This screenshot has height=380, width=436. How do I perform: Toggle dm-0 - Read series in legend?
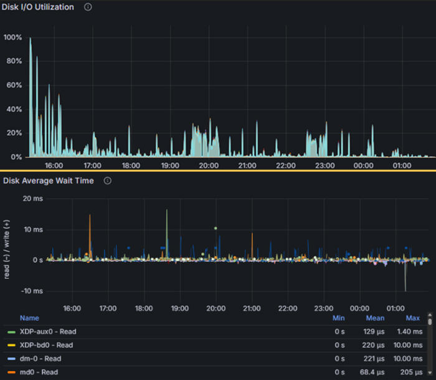(40, 359)
